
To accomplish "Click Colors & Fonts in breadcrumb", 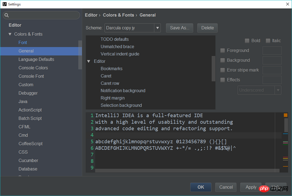I will [x=118, y=15].
